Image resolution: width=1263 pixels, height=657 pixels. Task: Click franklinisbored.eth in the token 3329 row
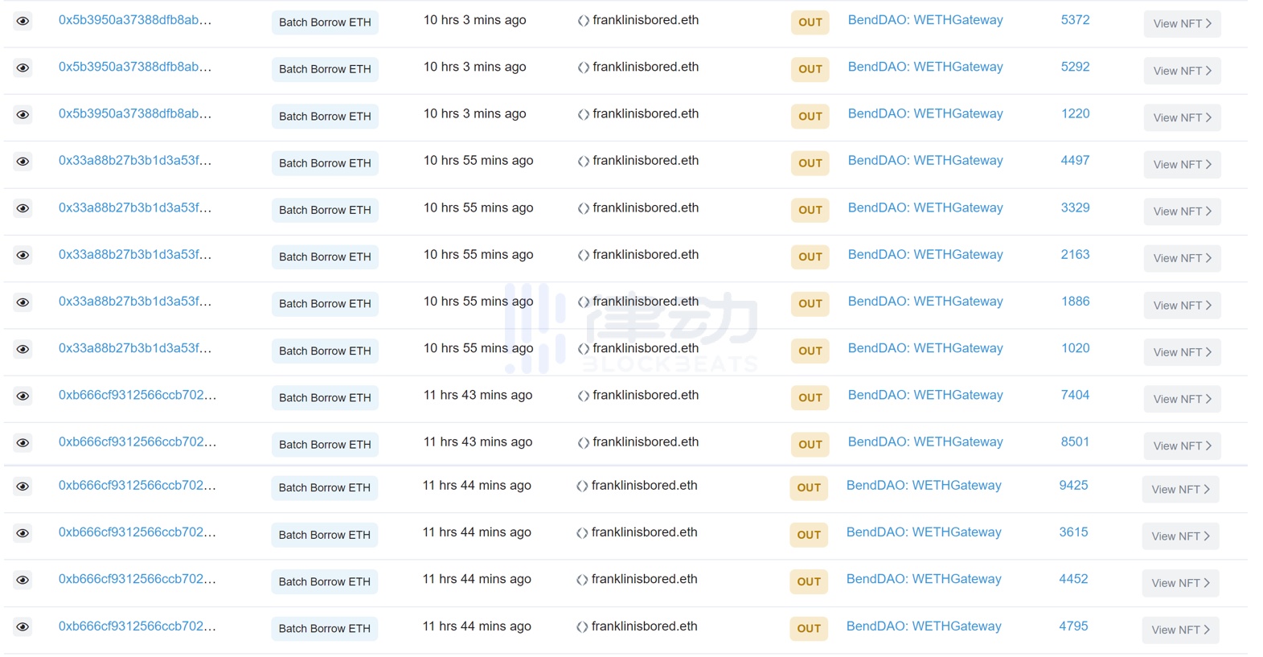pos(646,207)
